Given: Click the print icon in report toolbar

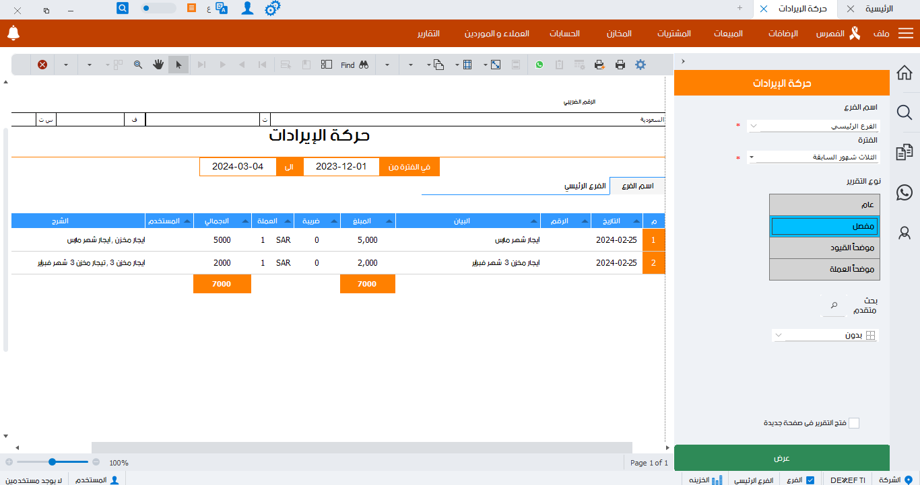Looking at the screenshot, I should 620,65.
